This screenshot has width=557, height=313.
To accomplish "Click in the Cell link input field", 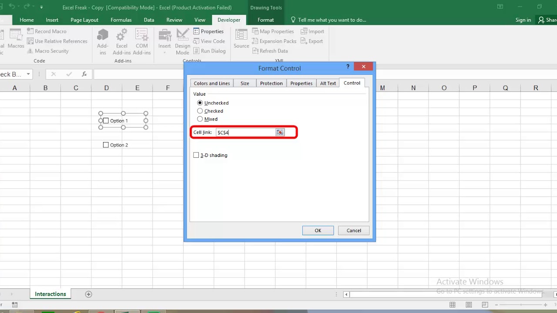I will 245,132.
